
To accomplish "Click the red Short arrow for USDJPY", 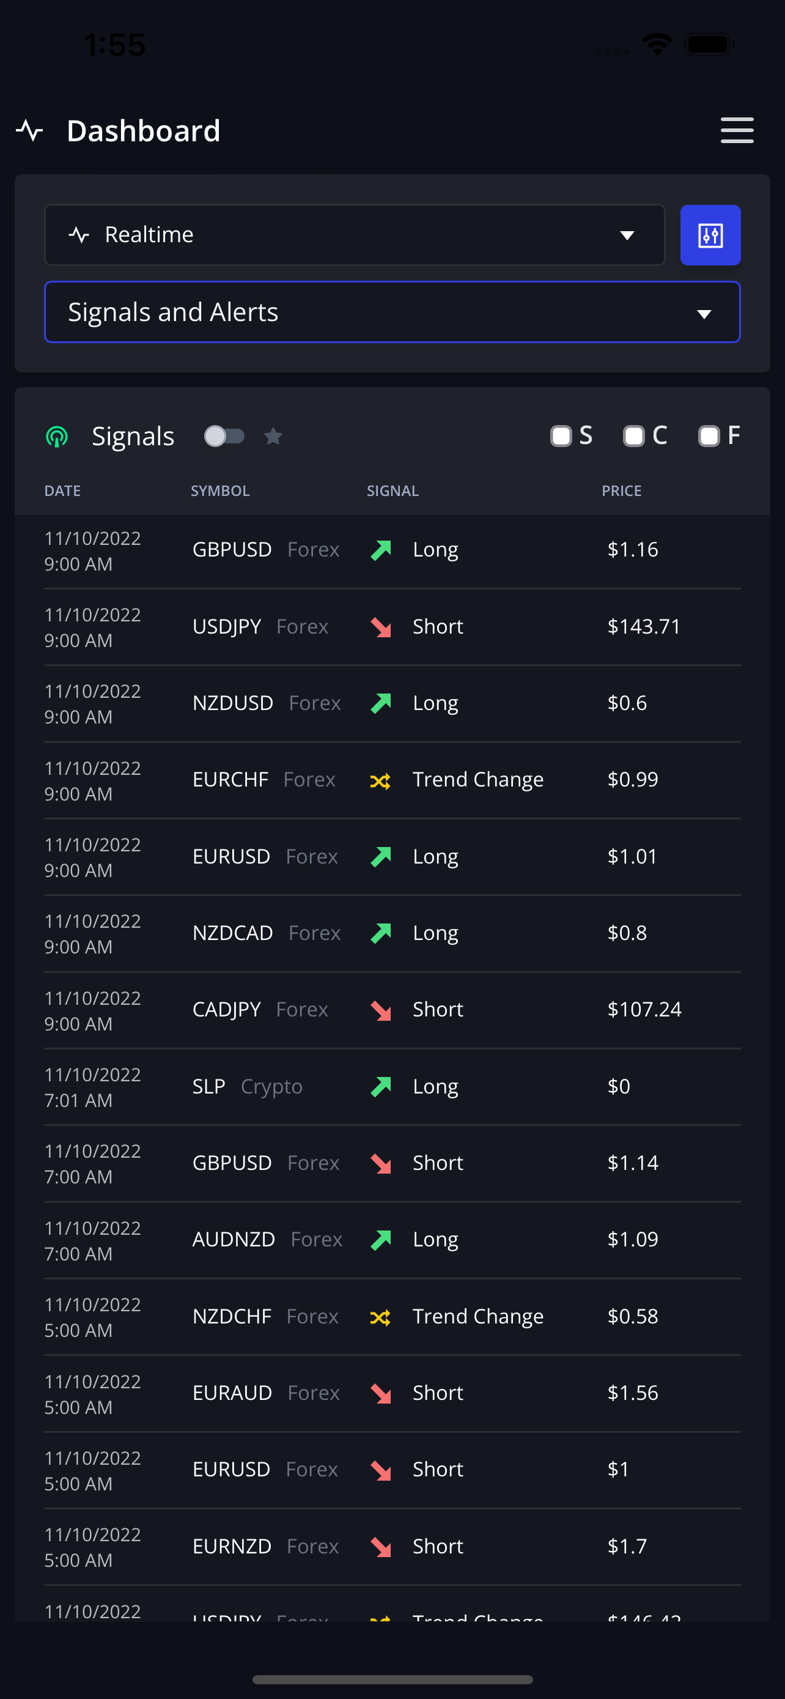I will click(380, 626).
